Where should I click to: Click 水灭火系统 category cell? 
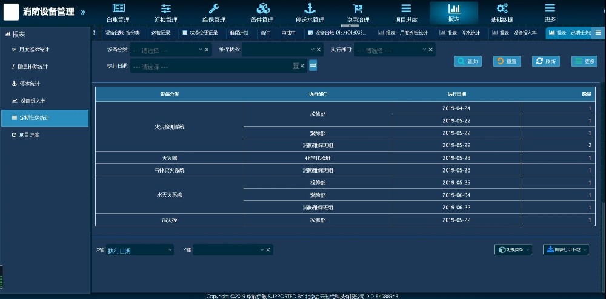[x=169, y=195]
